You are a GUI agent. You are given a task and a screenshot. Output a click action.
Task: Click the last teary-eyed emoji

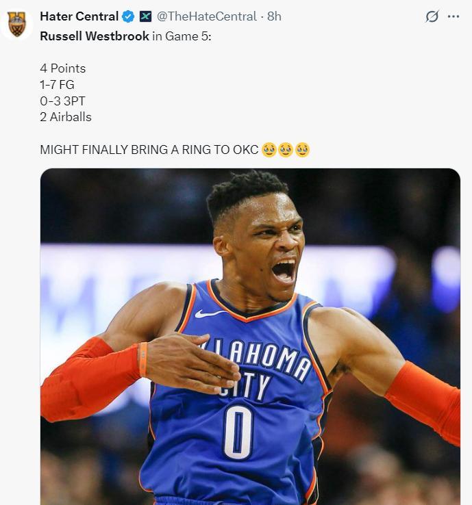302,150
